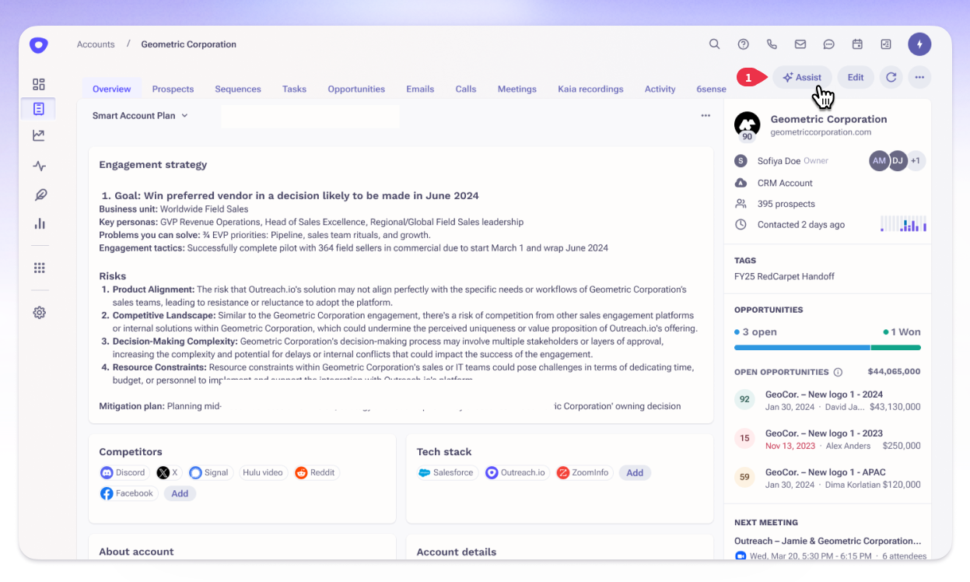The height and width of the screenshot is (582, 970).
Task: Click the Edit account button
Action: pos(856,77)
